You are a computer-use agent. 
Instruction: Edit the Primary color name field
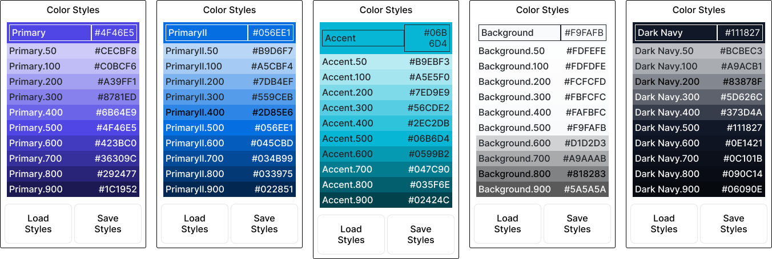[50, 33]
